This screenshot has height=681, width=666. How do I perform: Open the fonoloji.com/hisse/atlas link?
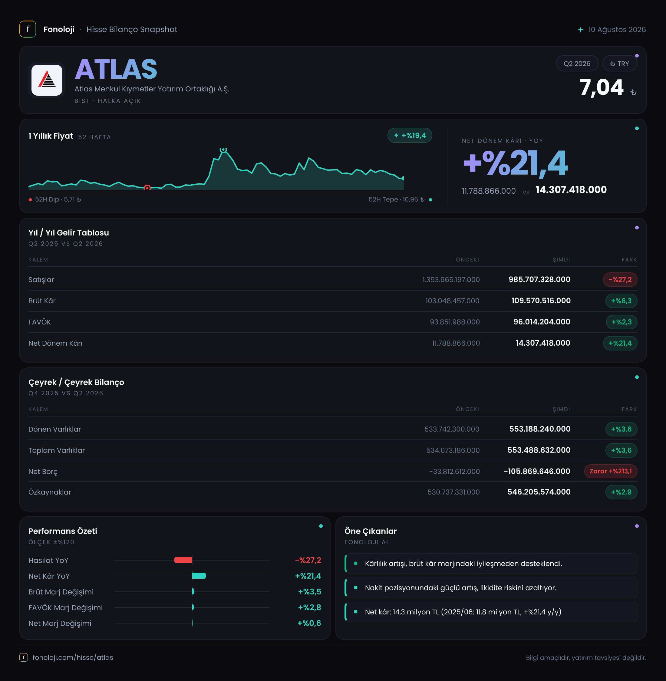tap(73, 657)
